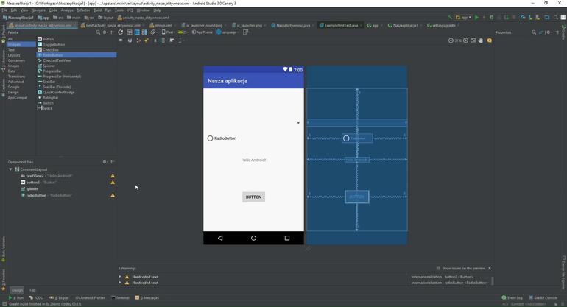The width and height of the screenshot is (567, 307).
Task: Select RadioButton in the preview
Action: tap(222, 138)
